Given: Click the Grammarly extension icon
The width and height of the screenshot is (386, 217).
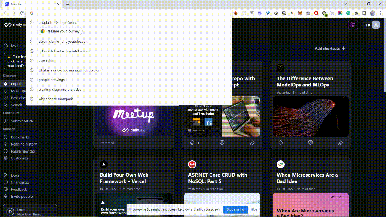Looking at the screenshot, I should [x=348, y=13].
